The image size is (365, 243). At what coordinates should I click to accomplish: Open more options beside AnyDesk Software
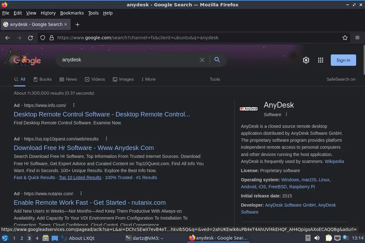click(286, 114)
